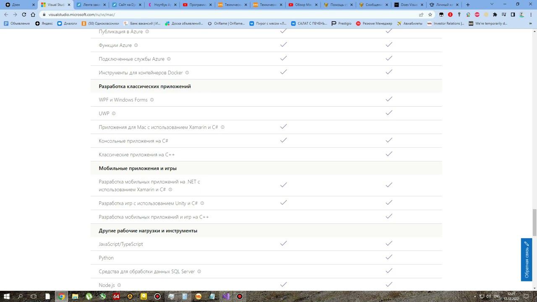Open Windows taskbar search
This screenshot has width=537, height=302.
coord(20,296)
